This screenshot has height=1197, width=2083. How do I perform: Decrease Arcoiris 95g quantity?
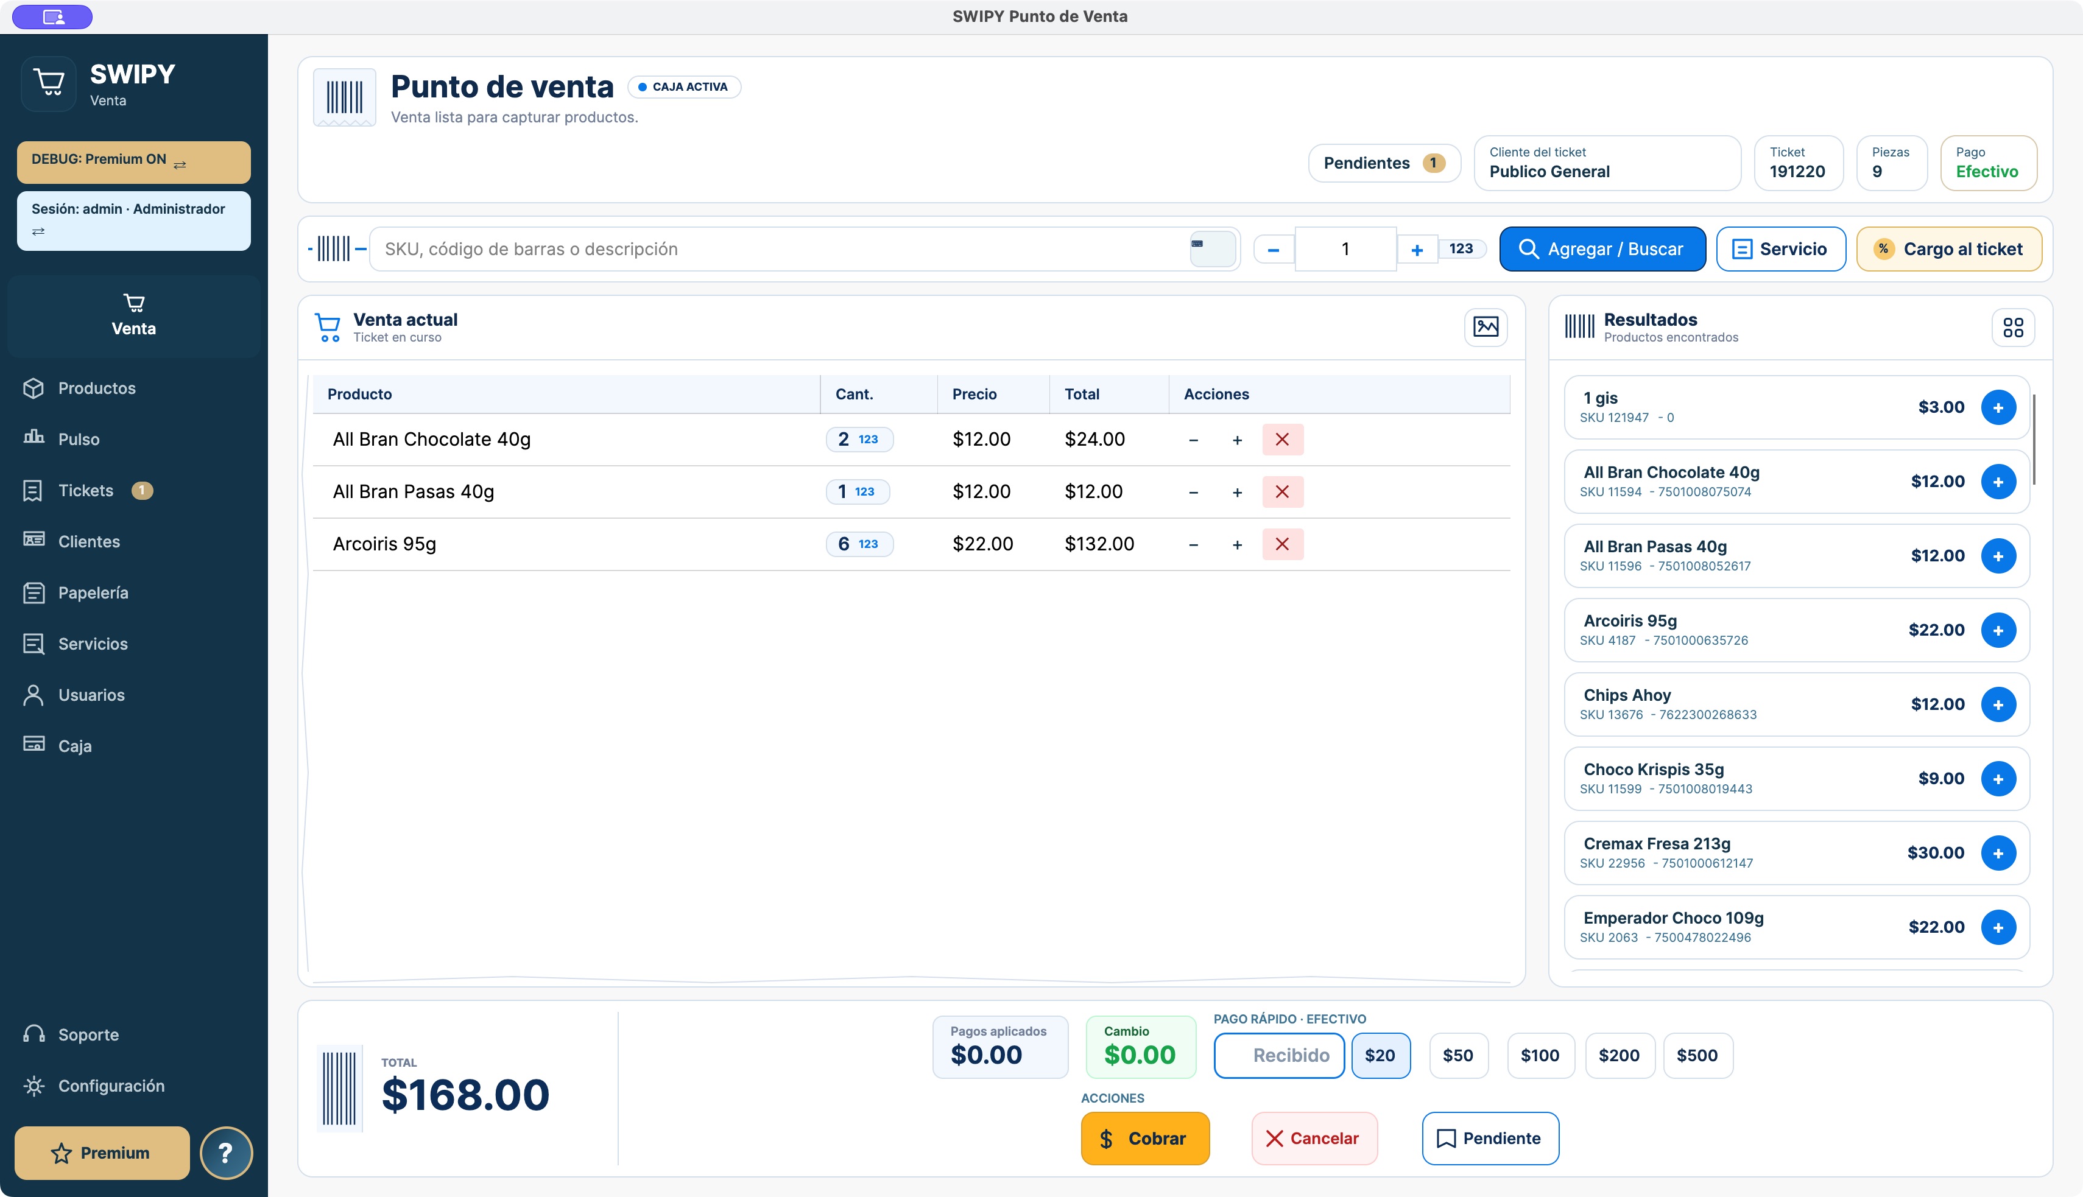(1193, 544)
